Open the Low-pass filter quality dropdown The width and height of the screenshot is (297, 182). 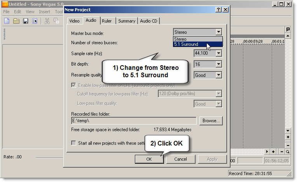point(218,104)
